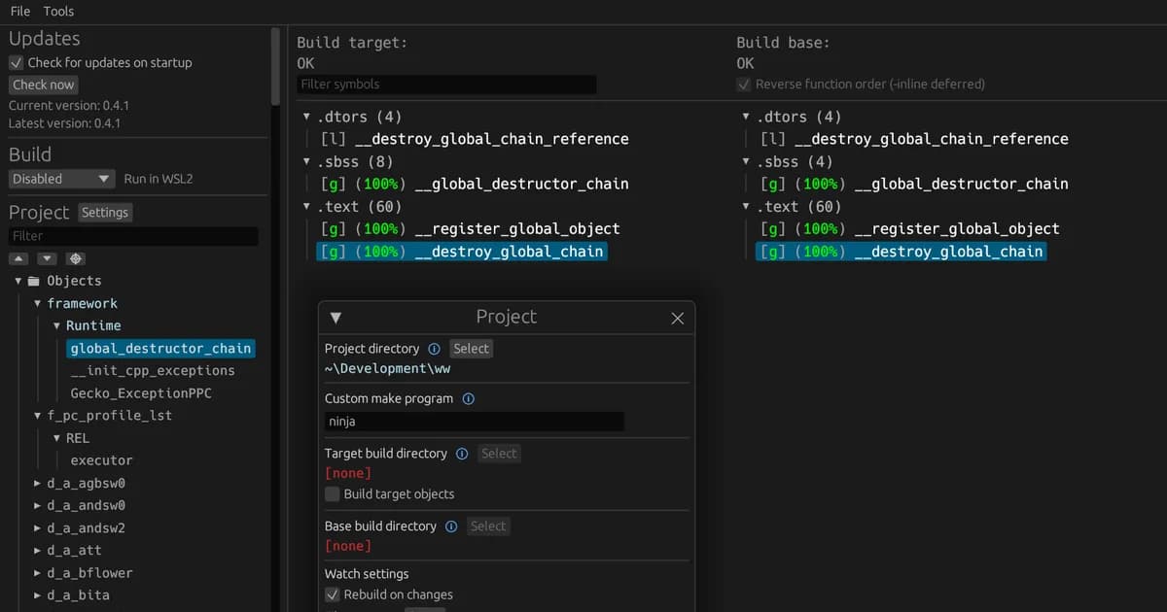Click the expand-all down arrow under Project
The height and width of the screenshot is (612, 1167).
point(47,258)
